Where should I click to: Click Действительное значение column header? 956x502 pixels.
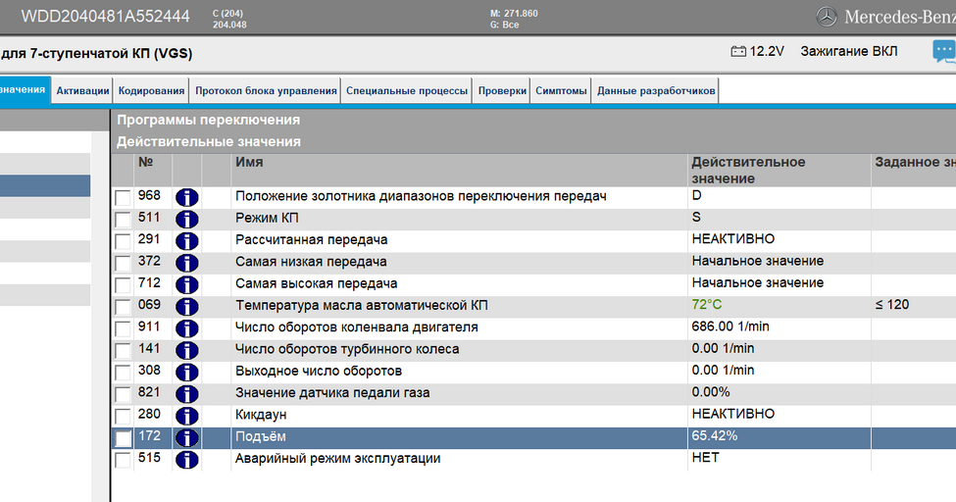point(779,171)
